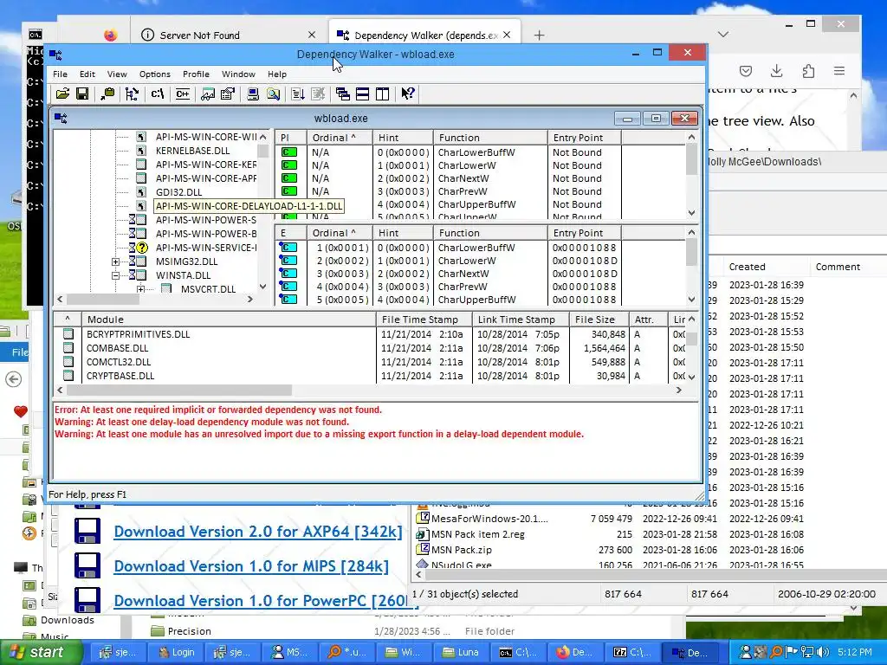Open the Firefox extensions puzzle icon
The image size is (887, 665).
pyautogui.click(x=808, y=71)
